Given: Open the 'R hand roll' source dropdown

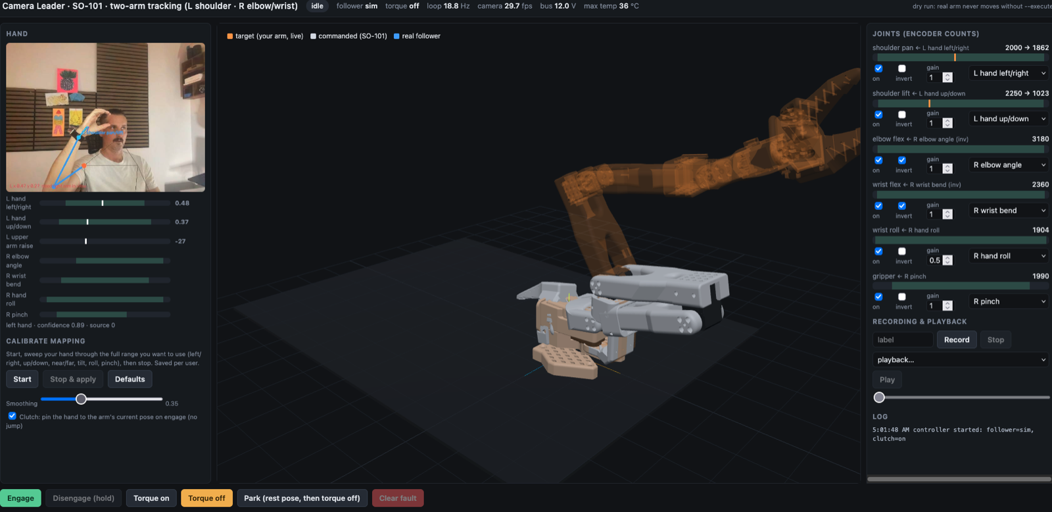Looking at the screenshot, I should pos(1009,255).
